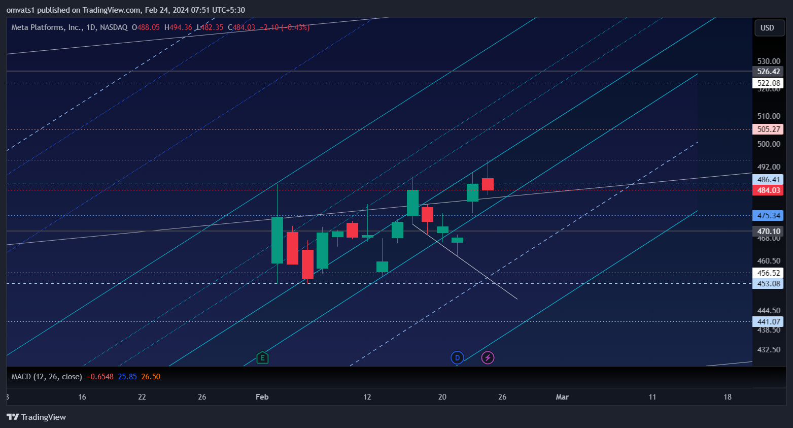Screen dimensions: 793x428
Task: Click the 526.42 price label
Action: 768,72
